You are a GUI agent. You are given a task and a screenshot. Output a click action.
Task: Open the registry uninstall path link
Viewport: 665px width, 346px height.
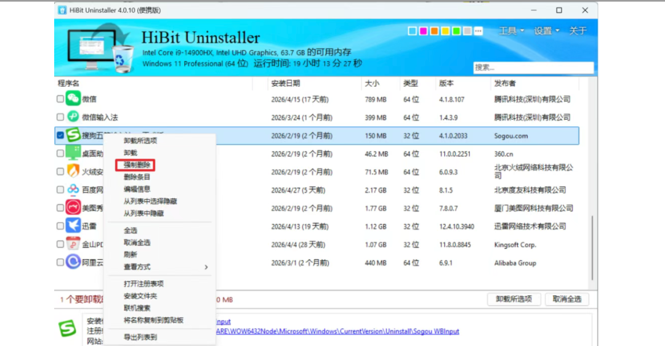[x=337, y=331]
